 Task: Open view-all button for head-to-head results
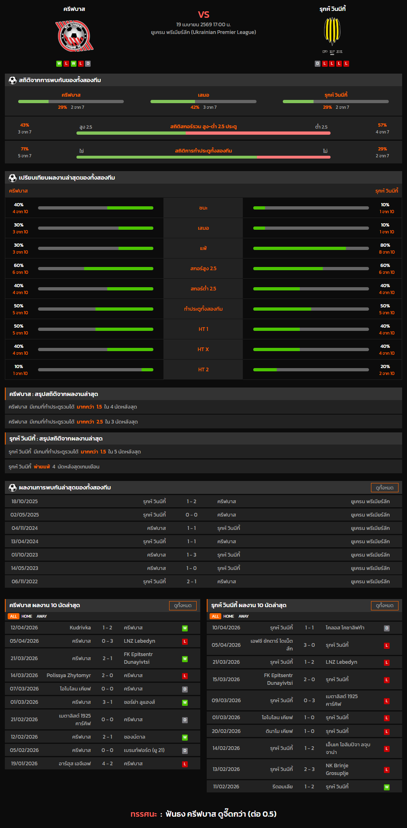[384, 488]
